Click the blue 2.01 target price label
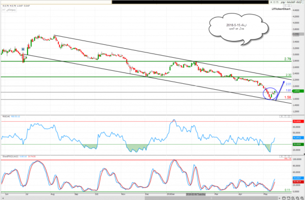The image size is (305, 200). [x=289, y=84]
